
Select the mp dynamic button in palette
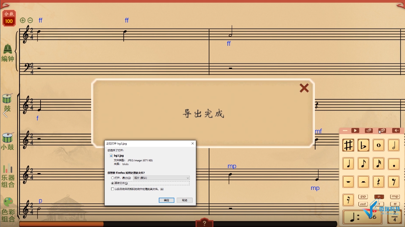pos(395,197)
